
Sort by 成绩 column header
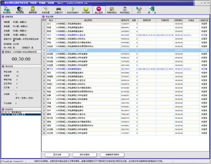[134, 20]
